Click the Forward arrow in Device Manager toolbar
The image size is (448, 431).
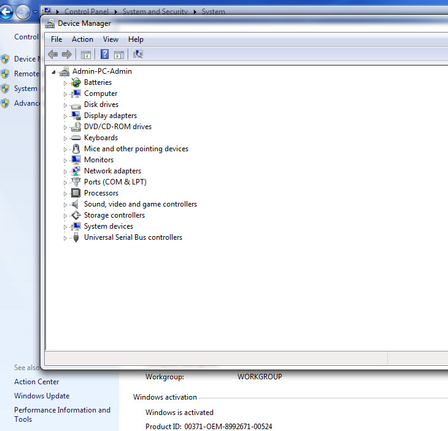pyautogui.click(x=66, y=55)
